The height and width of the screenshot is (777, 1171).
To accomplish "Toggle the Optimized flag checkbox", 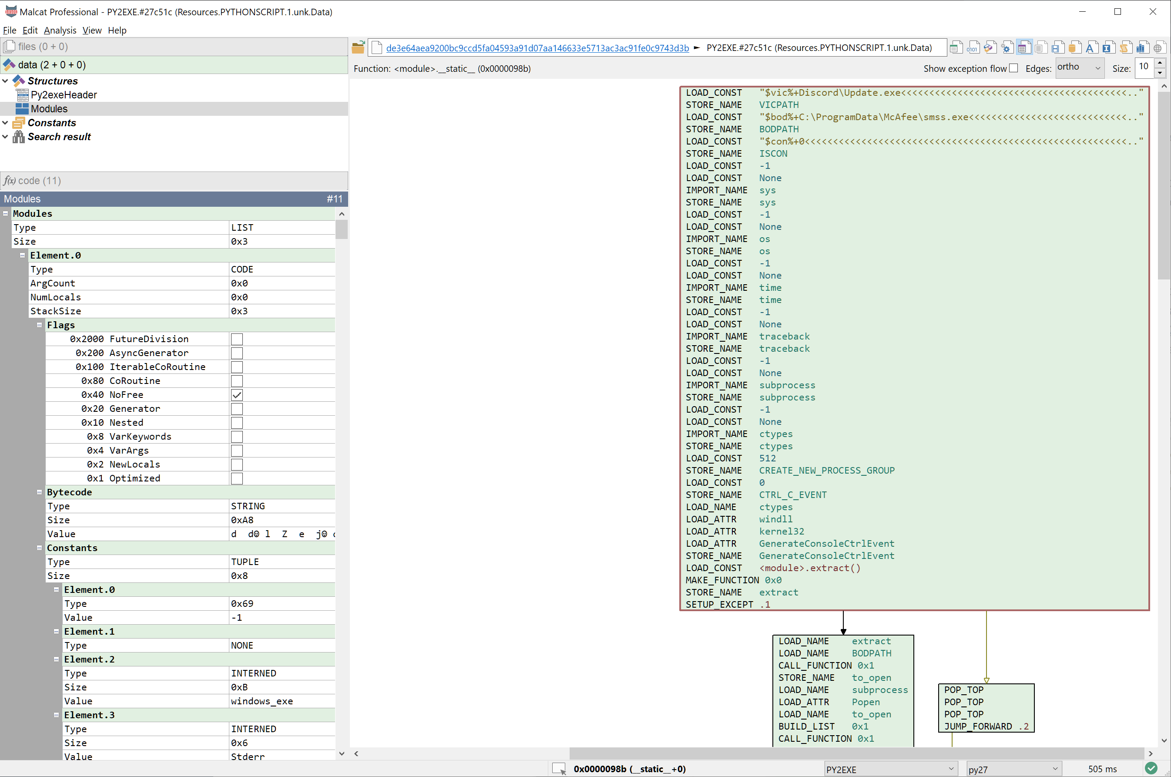I will point(237,478).
